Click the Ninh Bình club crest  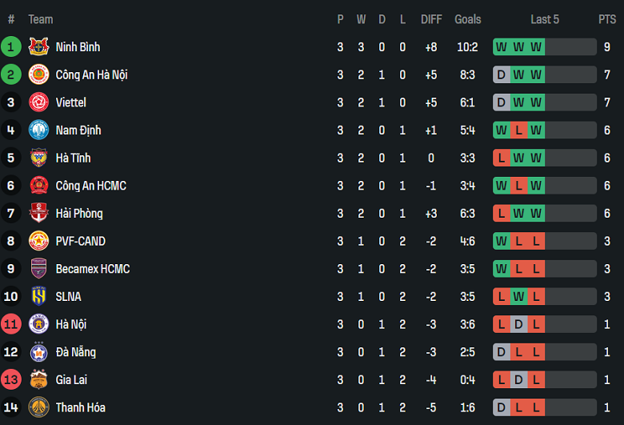(38, 47)
